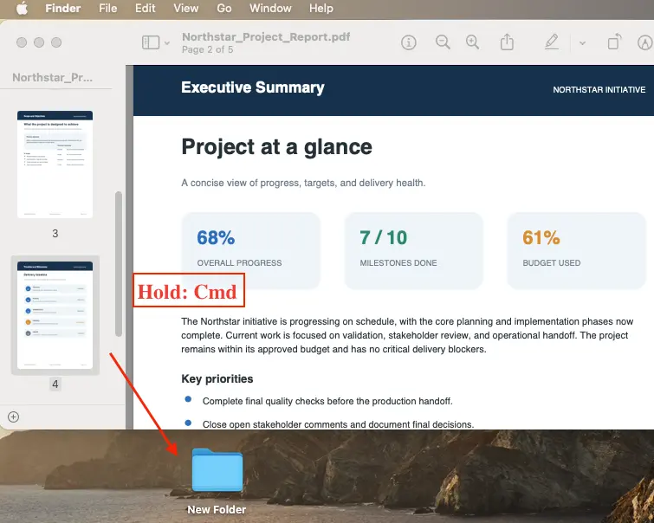Open the Apple menu
Screen dimensions: 654x523
[23, 9]
